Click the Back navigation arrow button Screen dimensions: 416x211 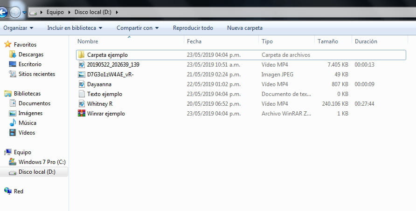(x=2, y=12)
